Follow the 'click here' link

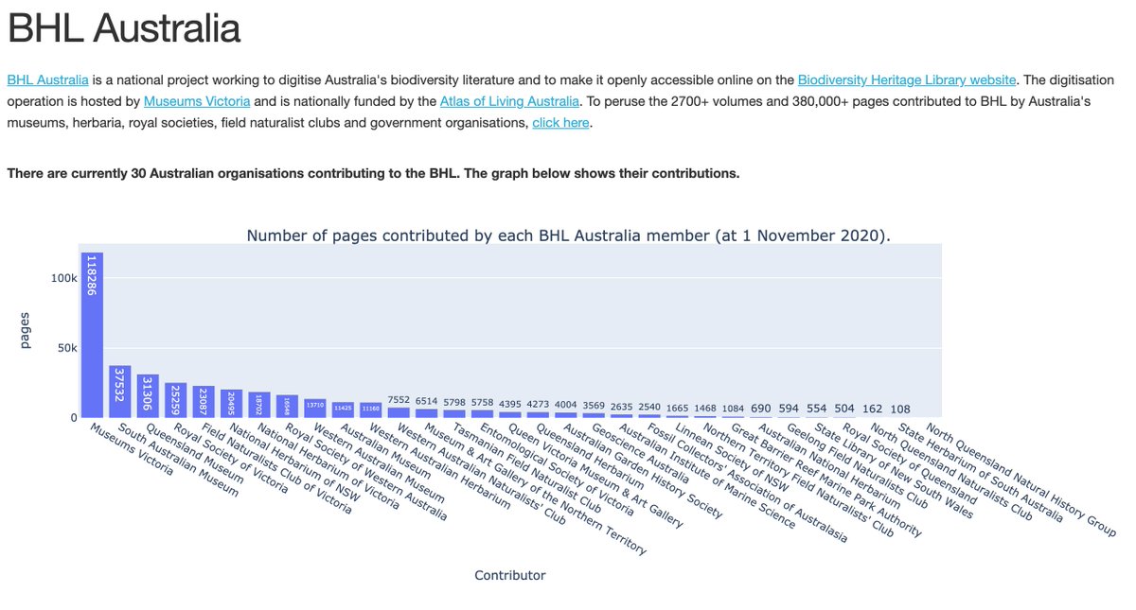click(561, 123)
